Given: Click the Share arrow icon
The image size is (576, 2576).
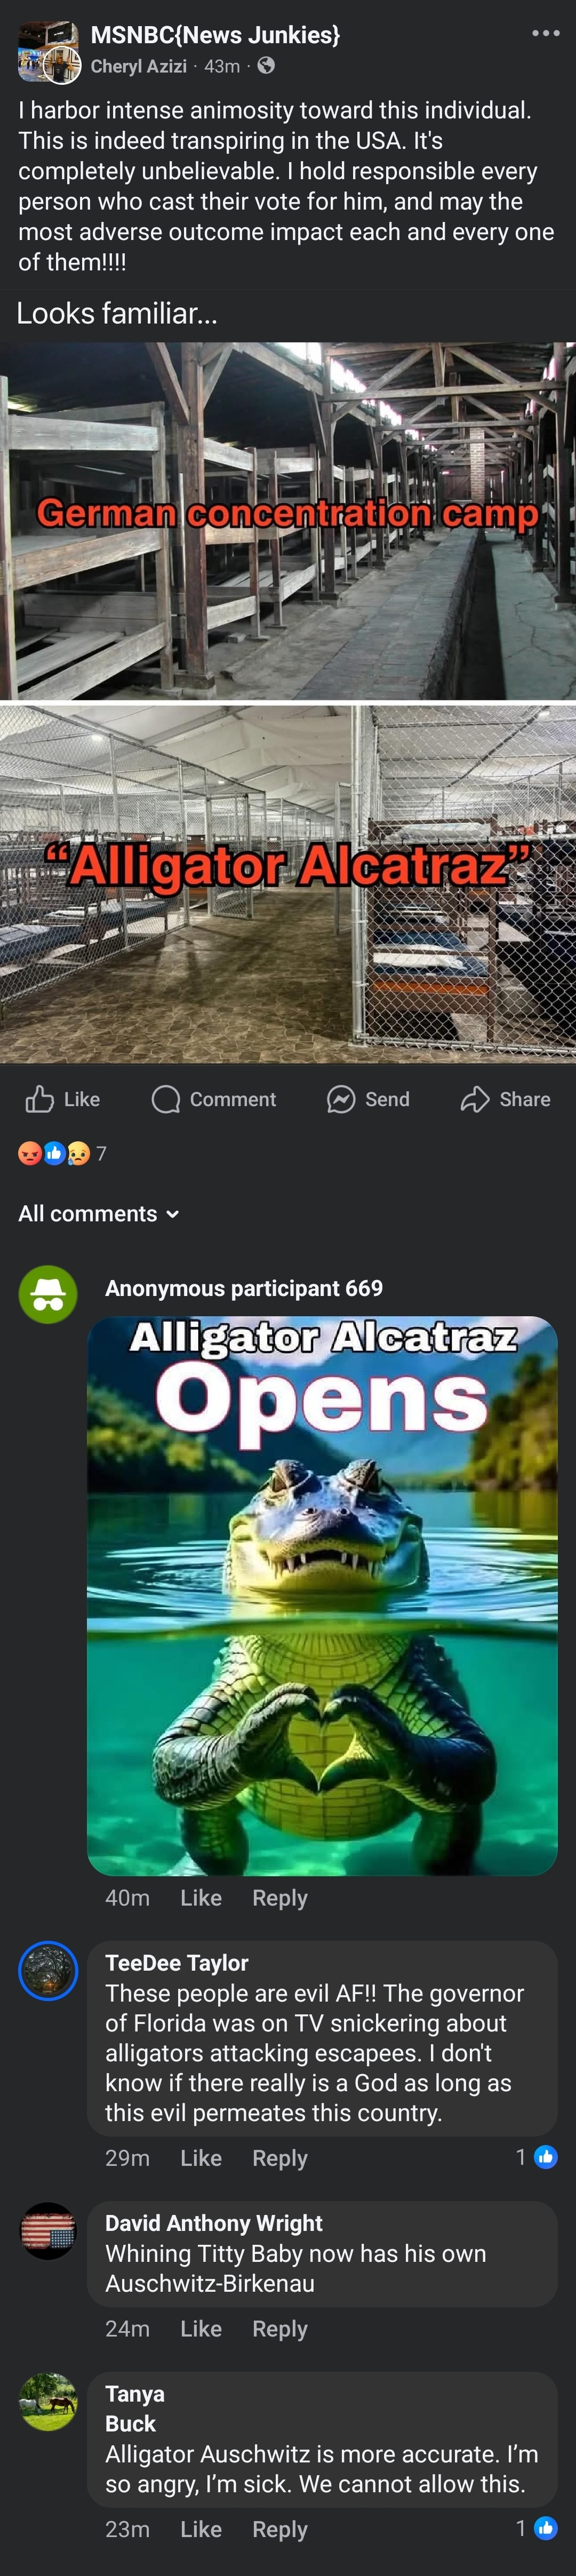Looking at the screenshot, I should point(475,1099).
